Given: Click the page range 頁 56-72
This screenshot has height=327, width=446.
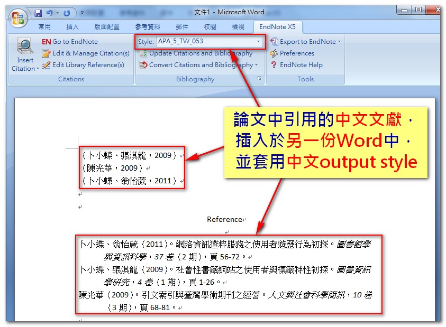Looking at the screenshot, I should [224, 257].
